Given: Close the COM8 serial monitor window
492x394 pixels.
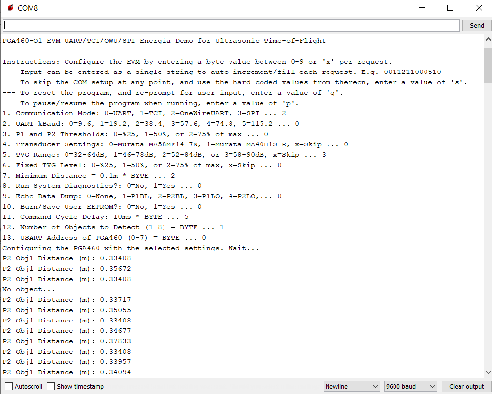Looking at the screenshot, I should [x=479, y=8].
